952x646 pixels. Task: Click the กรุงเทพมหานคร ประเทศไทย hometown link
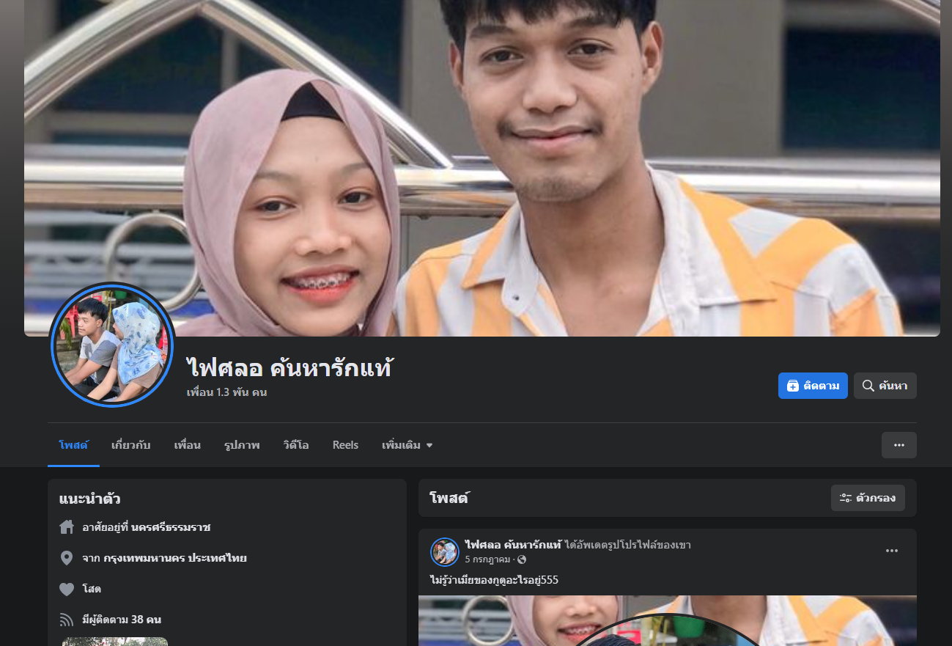point(175,558)
